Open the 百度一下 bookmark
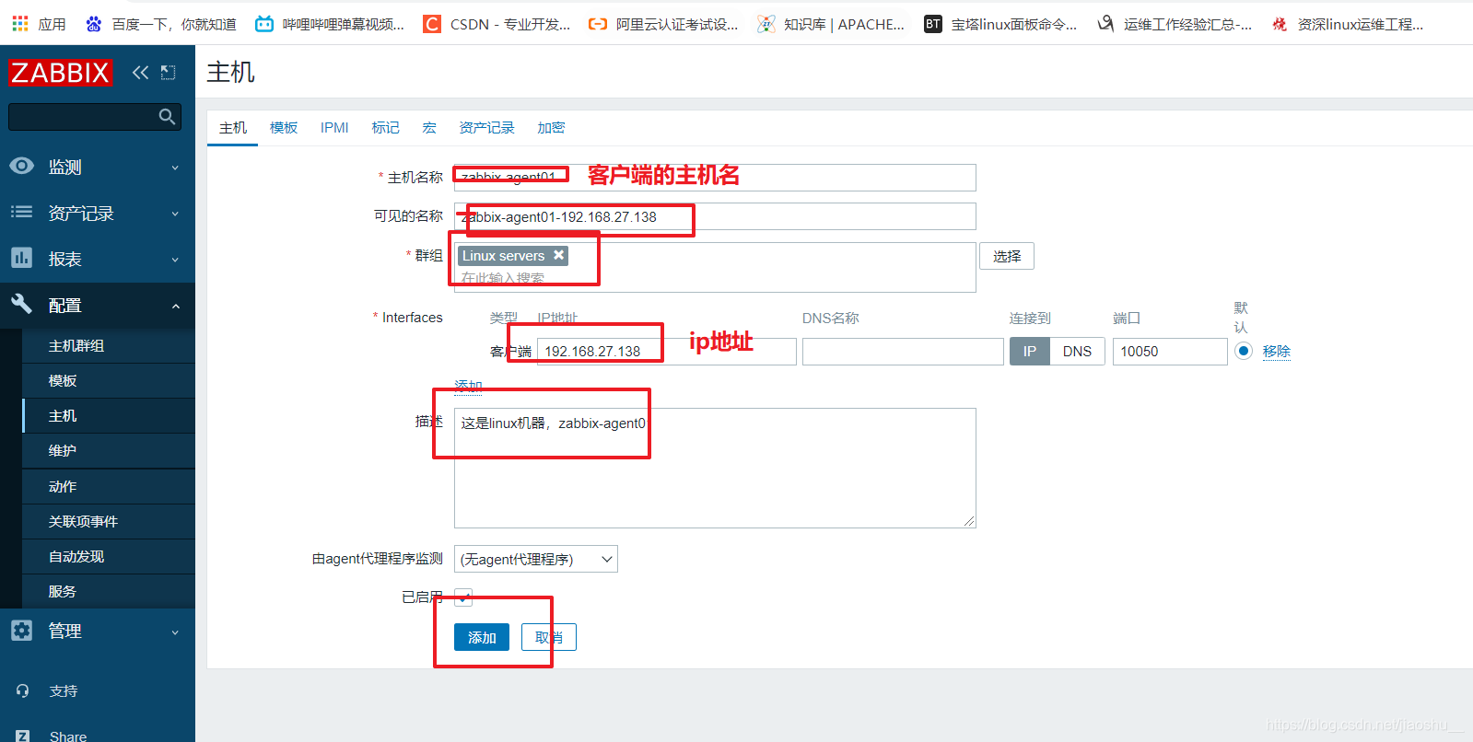The width and height of the screenshot is (1473, 742). point(160,24)
